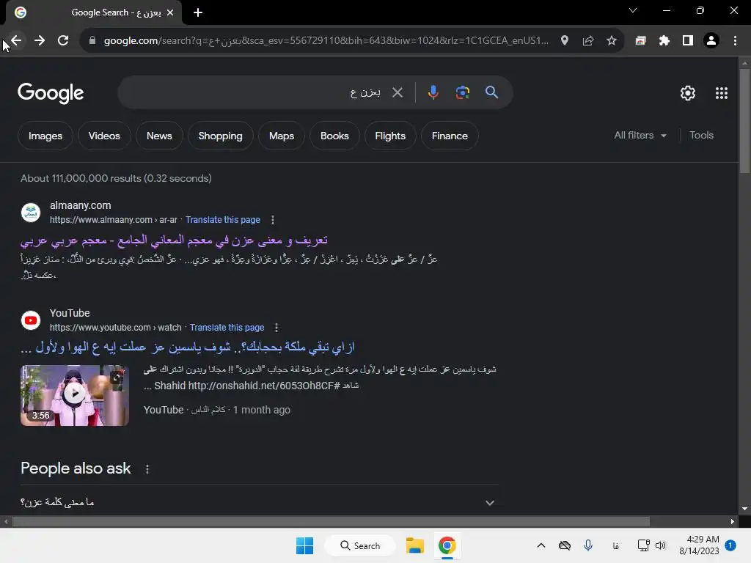This screenshot has height=563, width=751.
Task: Switch to Shopping results
Action: point(220,136)
